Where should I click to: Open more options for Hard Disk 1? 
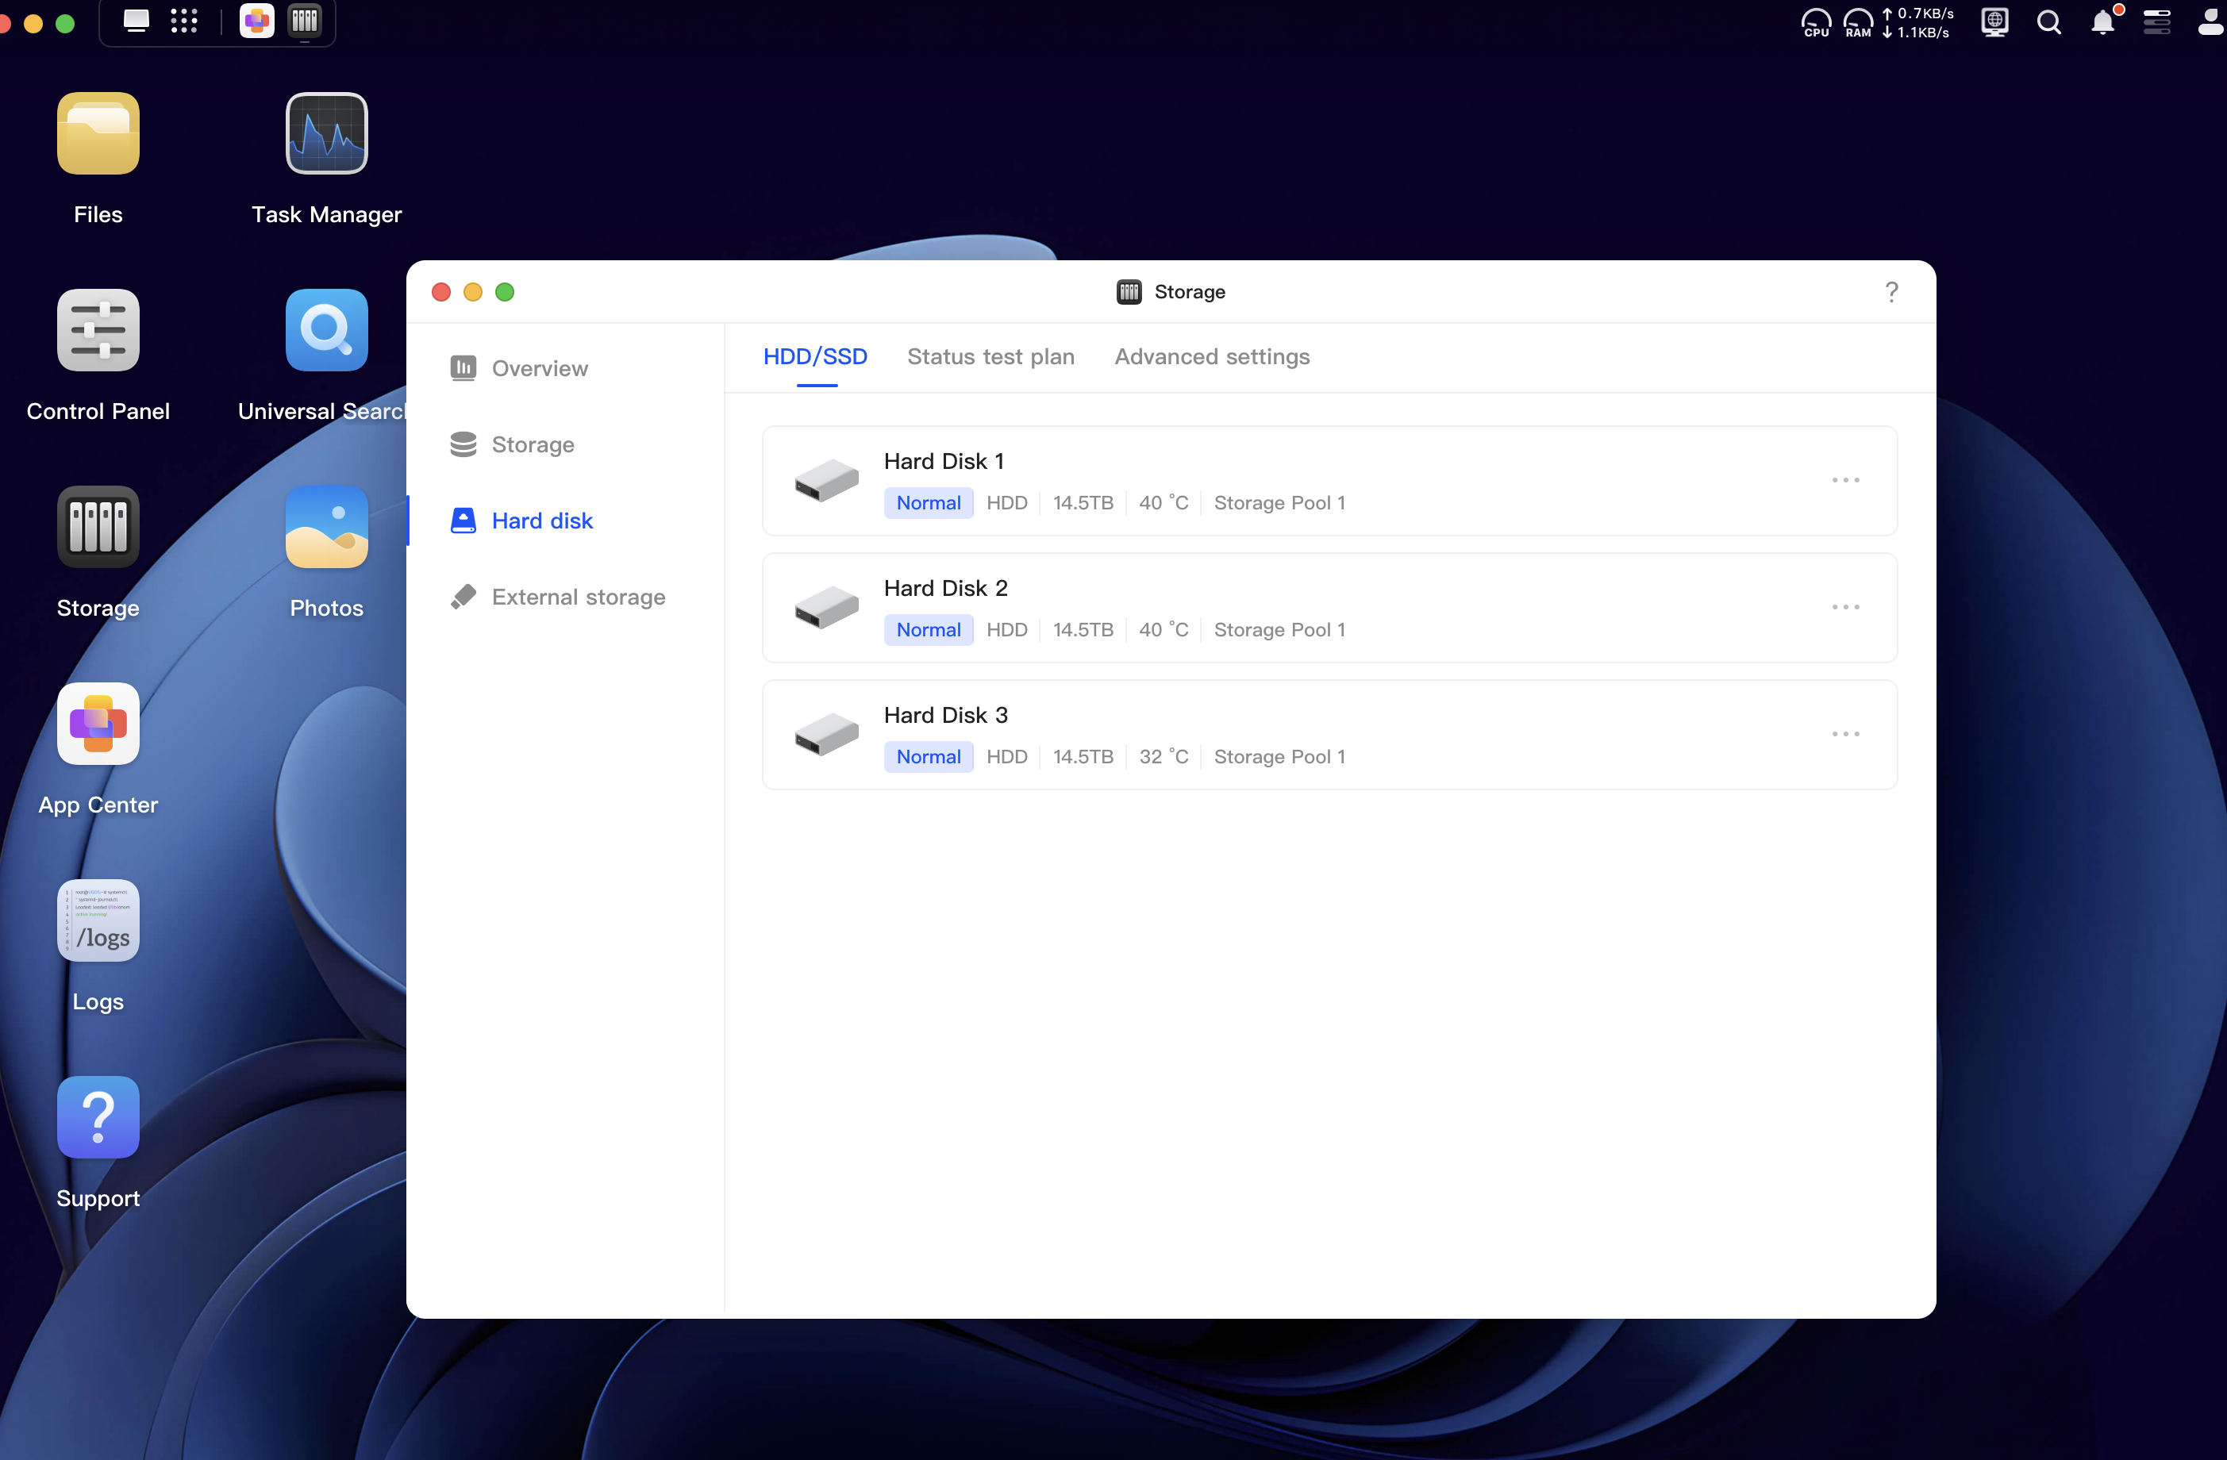pyautogui.click(x=1846, y=481)
